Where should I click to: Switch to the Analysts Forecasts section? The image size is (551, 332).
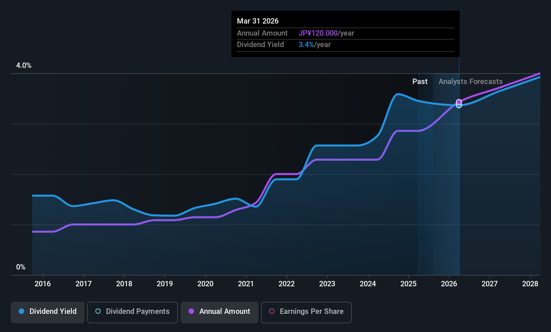(470, 81)
